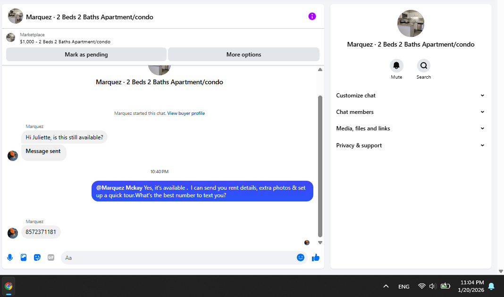Click Marketplace listing thumbnail

point(10,38)
